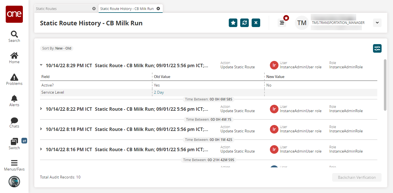393x193 pixels.
Task: Close the Static Route History tab
Action: [158, 9]
